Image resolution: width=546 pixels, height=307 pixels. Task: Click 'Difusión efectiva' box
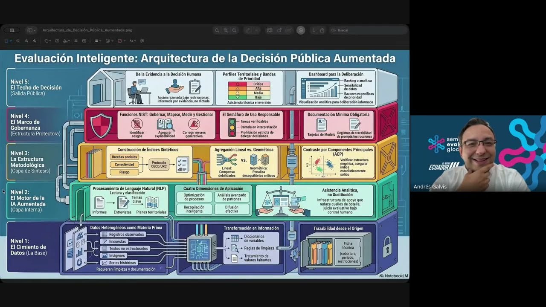tap(232, 209)
